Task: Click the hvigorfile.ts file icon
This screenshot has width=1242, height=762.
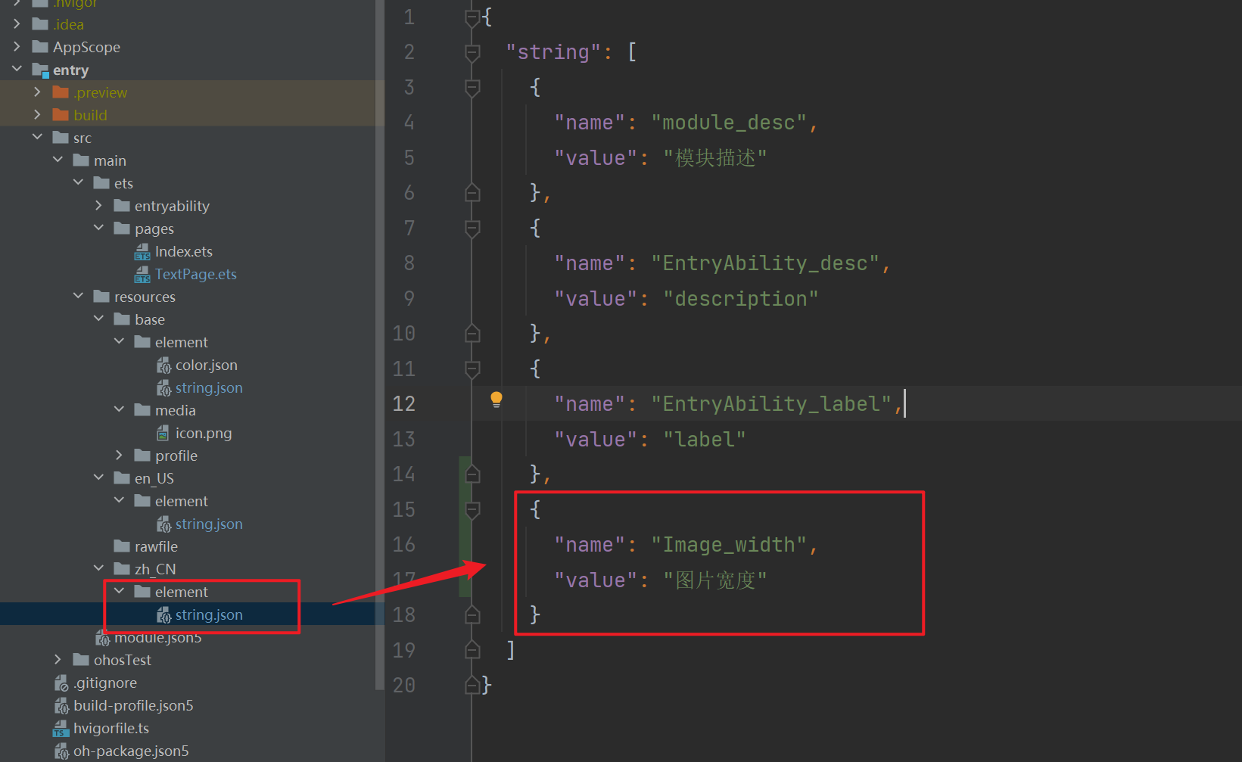Action: [61, 729]
